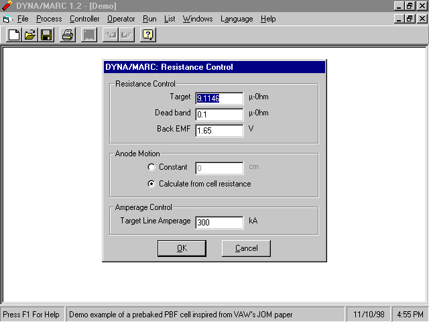Viewport: 429px width, 322px height.
Task: Minimize the DYNA/MARC application window
Action: coord(399,6)
